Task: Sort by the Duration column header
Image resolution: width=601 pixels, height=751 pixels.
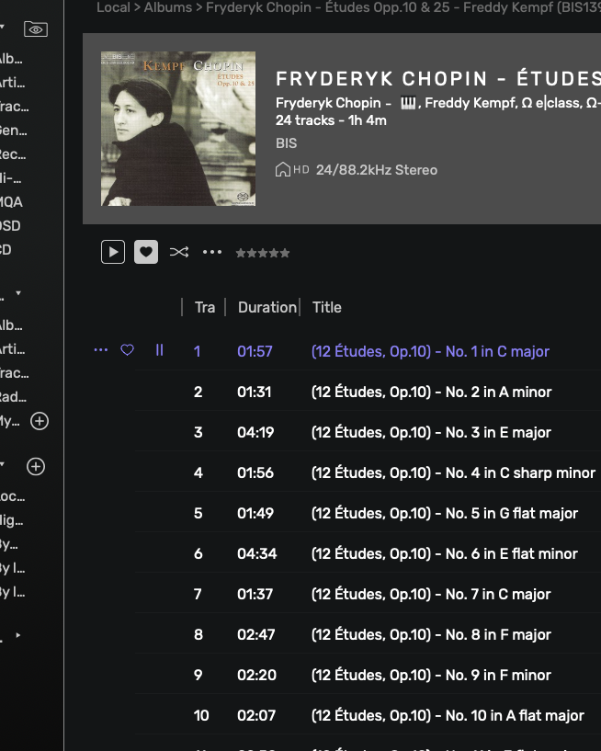Action: [267, 308]
